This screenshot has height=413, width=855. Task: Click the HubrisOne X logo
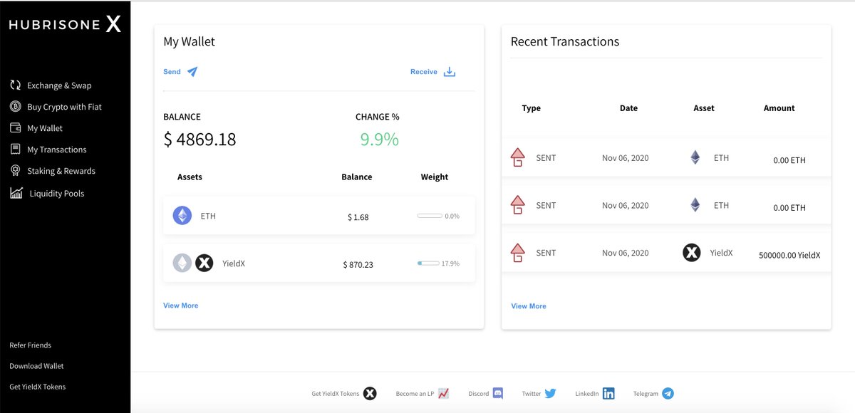65,24
